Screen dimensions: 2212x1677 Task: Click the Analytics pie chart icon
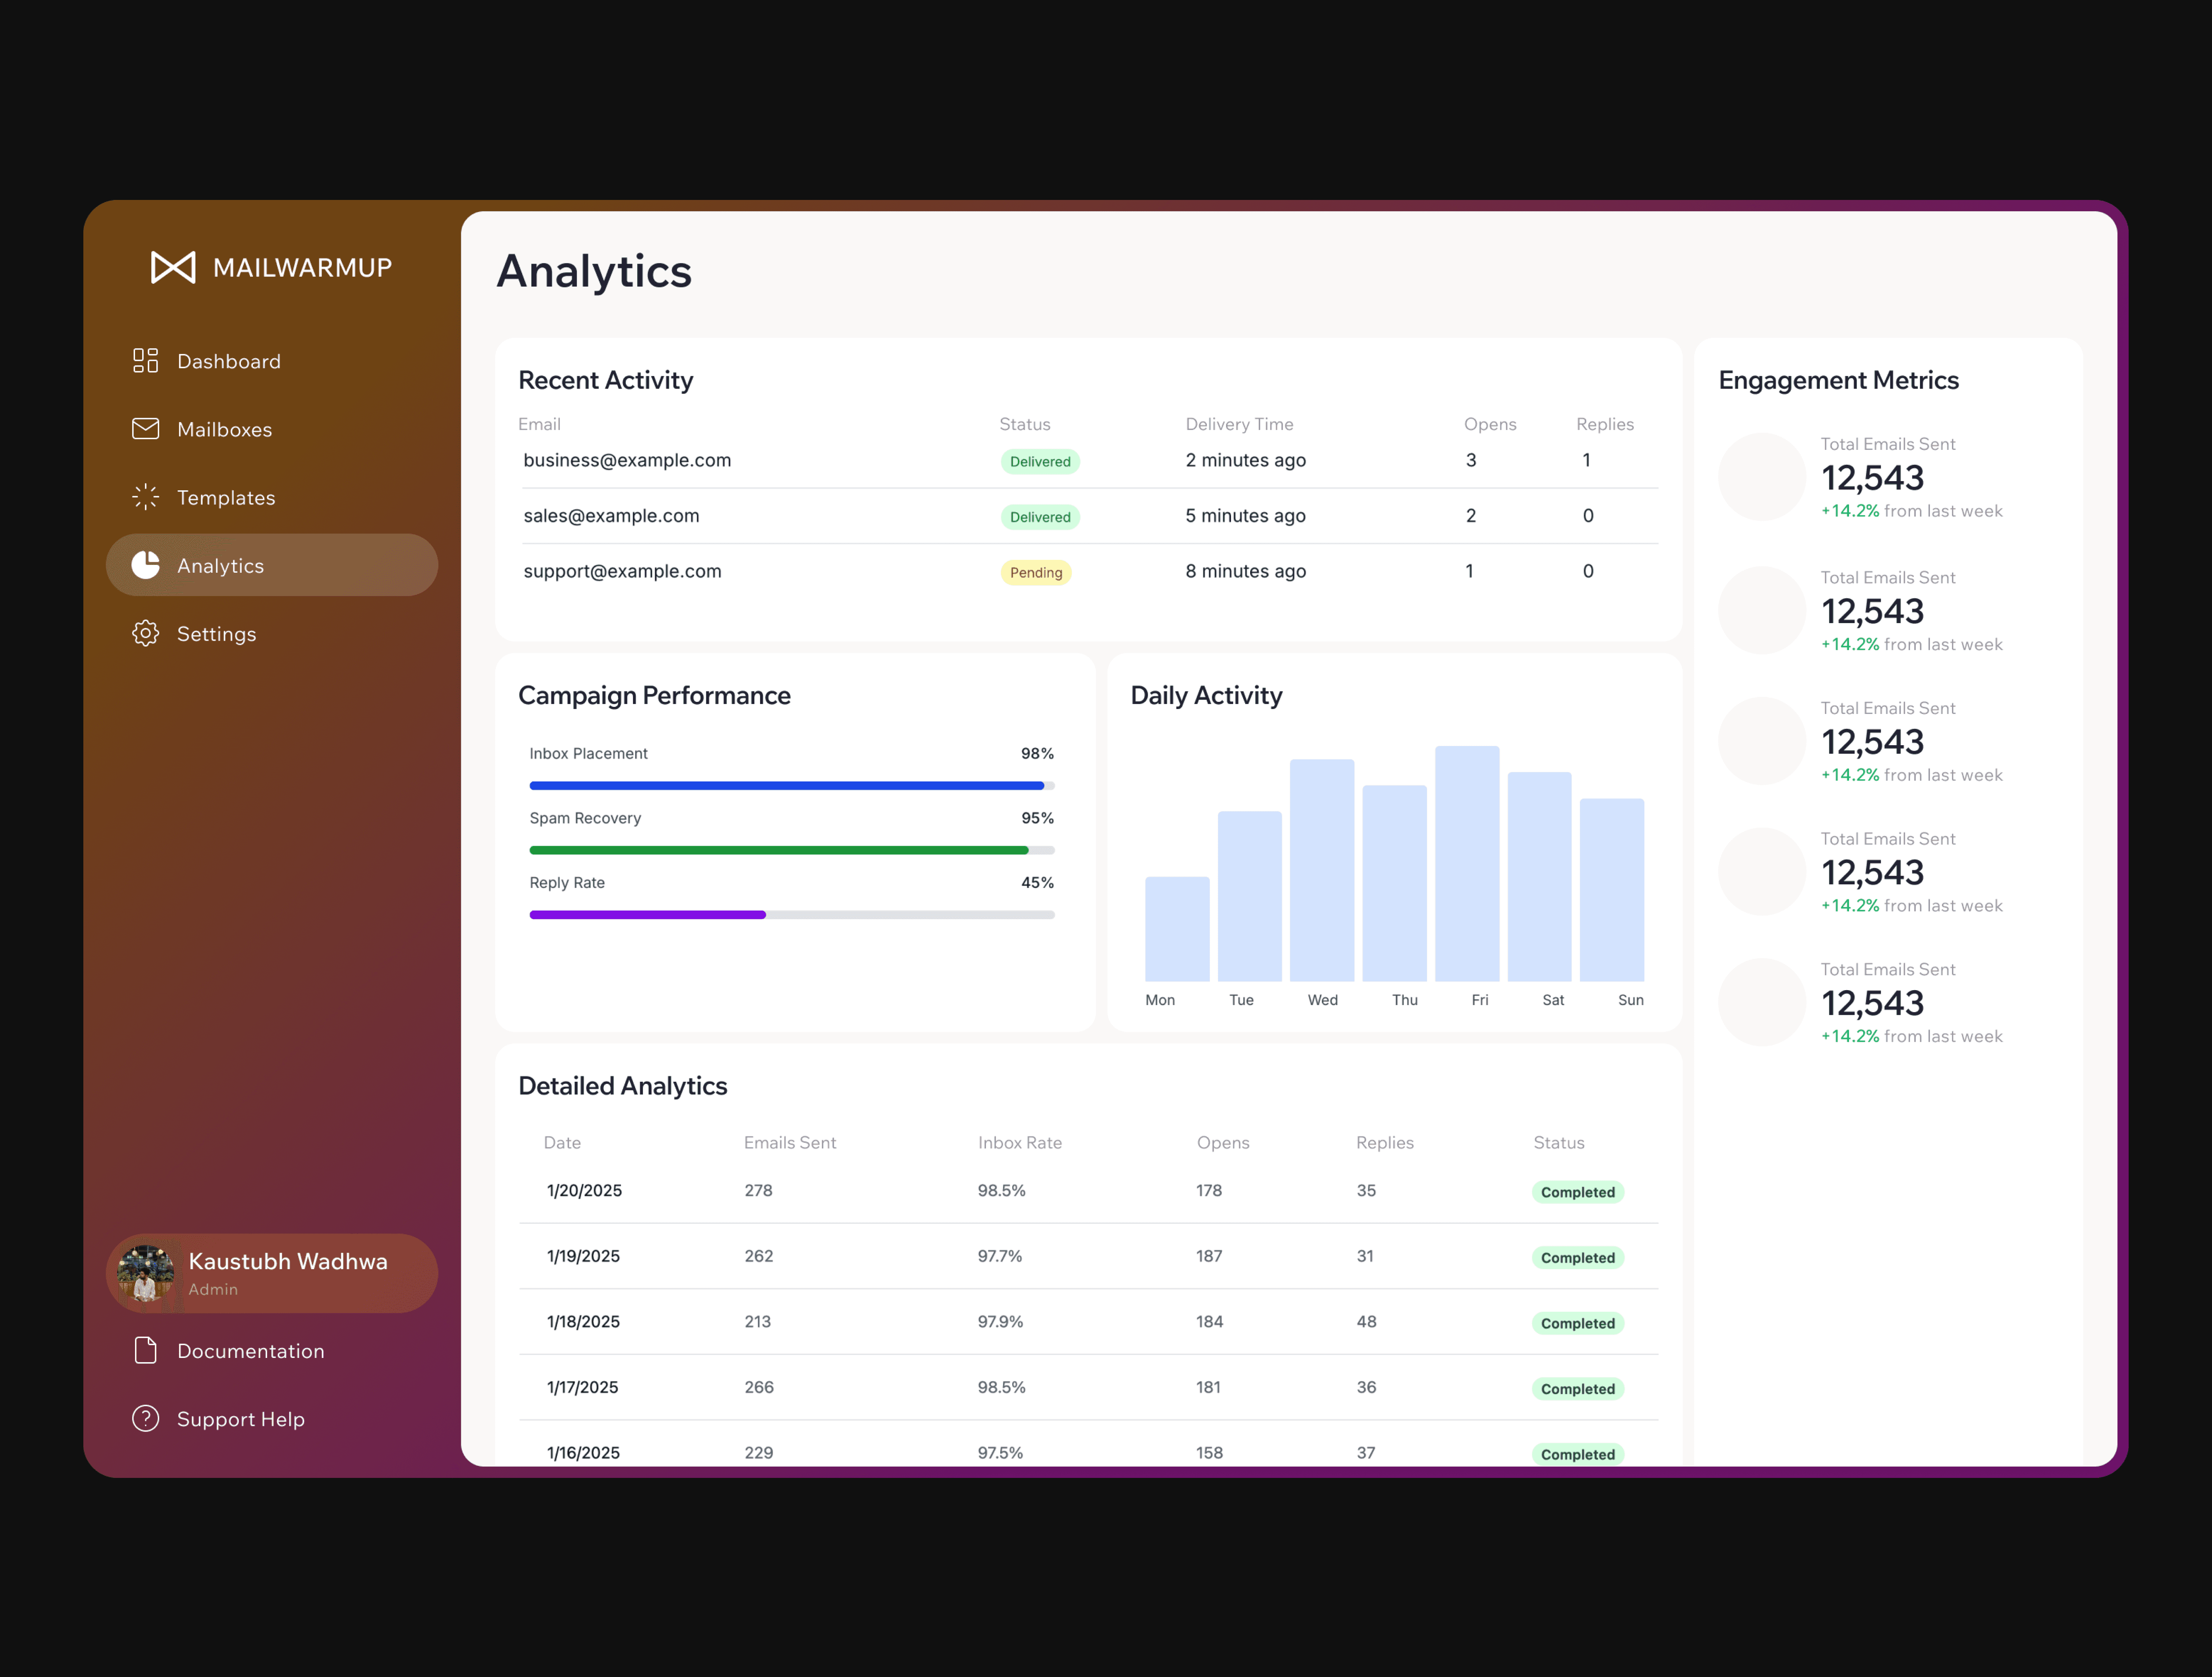click(146, 565)
